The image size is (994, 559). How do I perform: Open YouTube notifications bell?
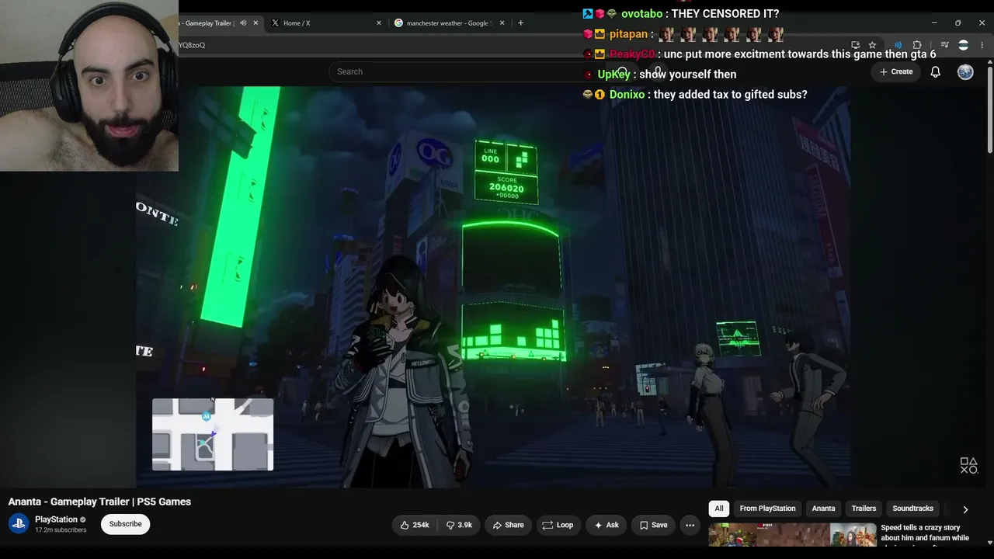(x=936, y=71)
